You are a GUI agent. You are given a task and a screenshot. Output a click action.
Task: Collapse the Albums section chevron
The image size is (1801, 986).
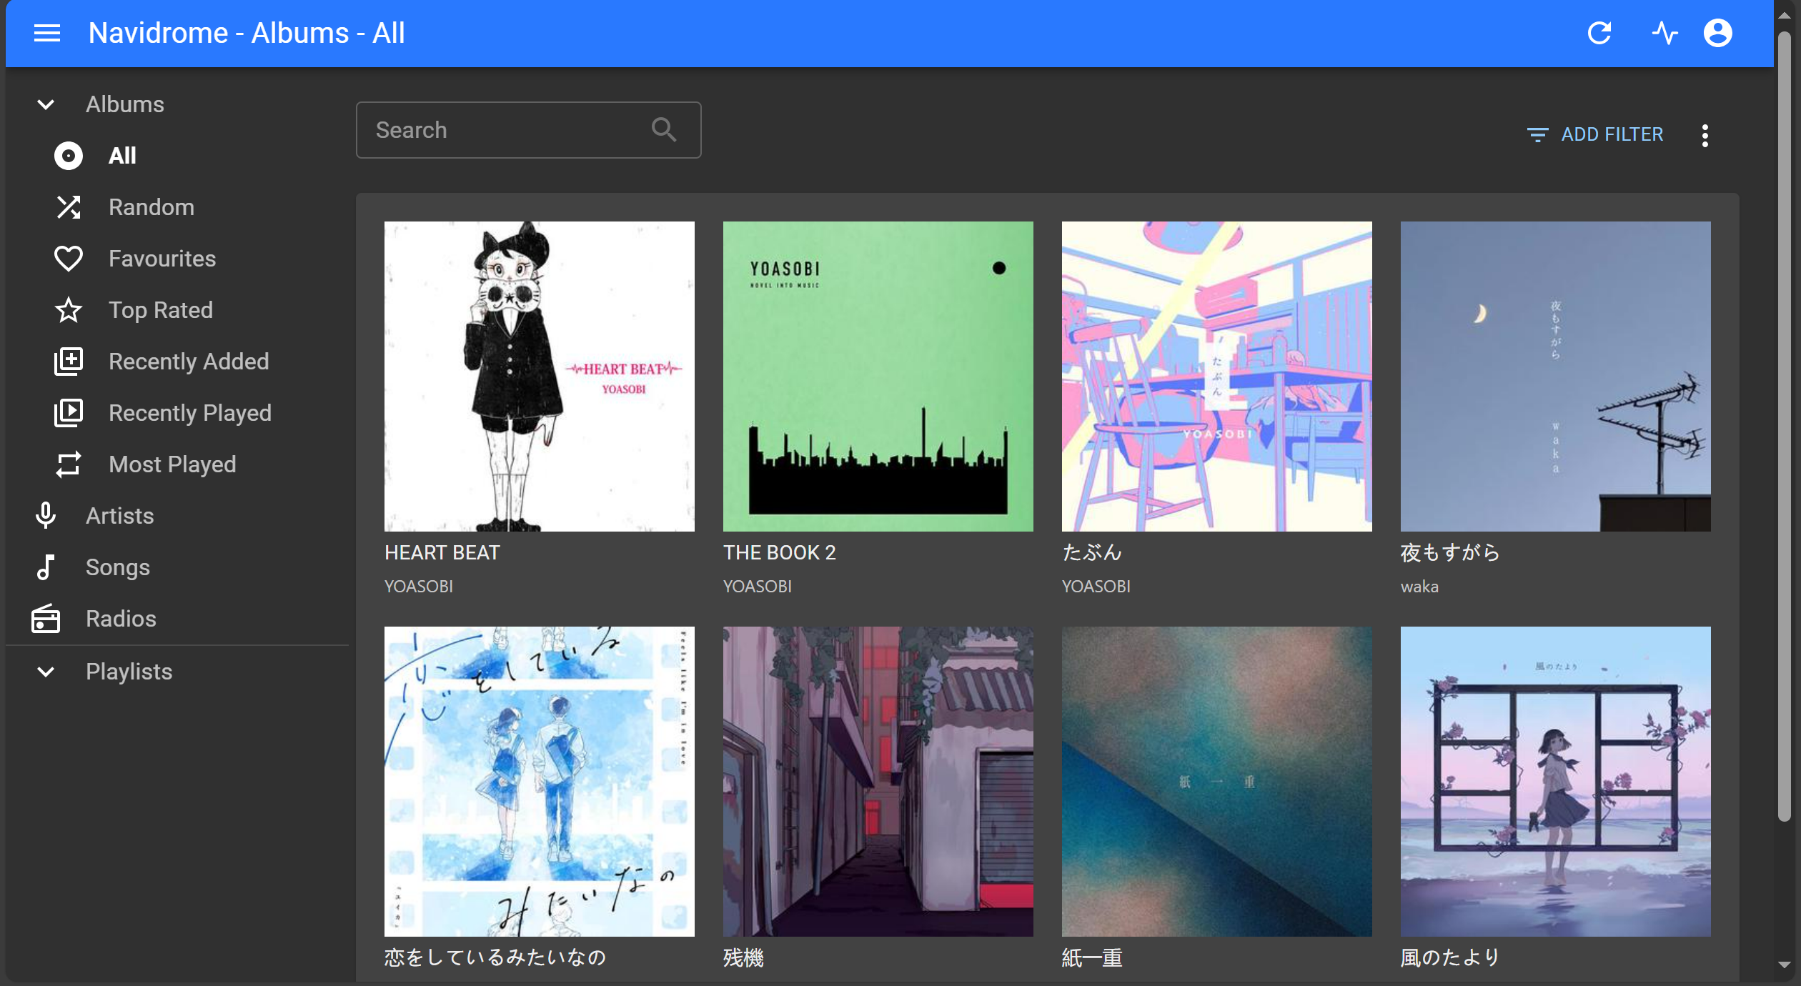point(46,104)
